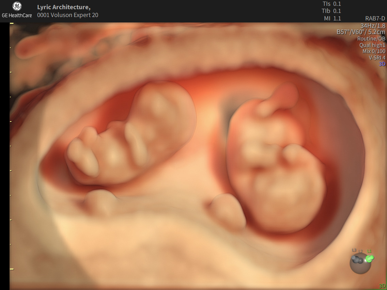Click the Qual high1 quality setting
This screenshot has height=290, width=387.
click(372, 45)
